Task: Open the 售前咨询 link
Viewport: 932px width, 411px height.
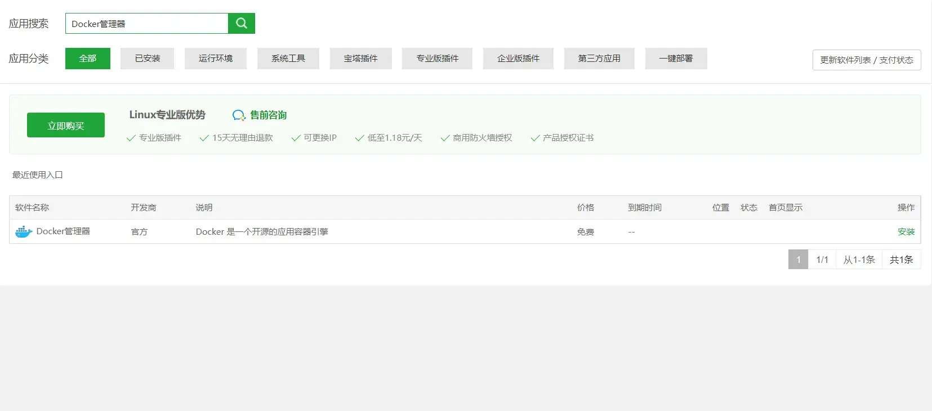Action: pyautogui.click(x=269, y=115)
